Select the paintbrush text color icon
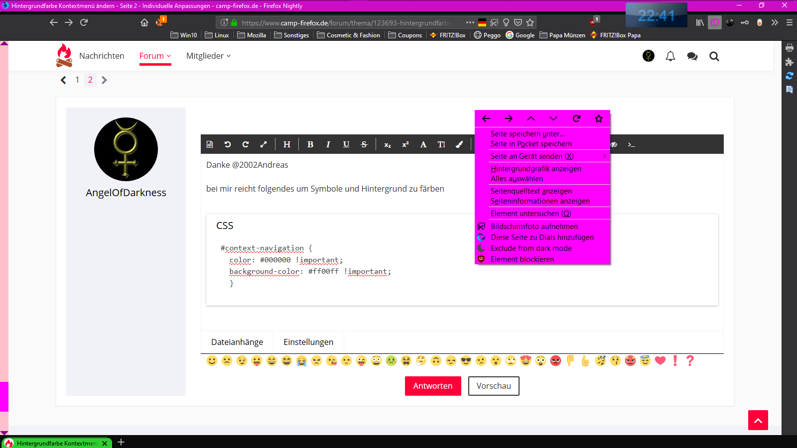Screen dimensions: 797x448 [x=459, y=144]
